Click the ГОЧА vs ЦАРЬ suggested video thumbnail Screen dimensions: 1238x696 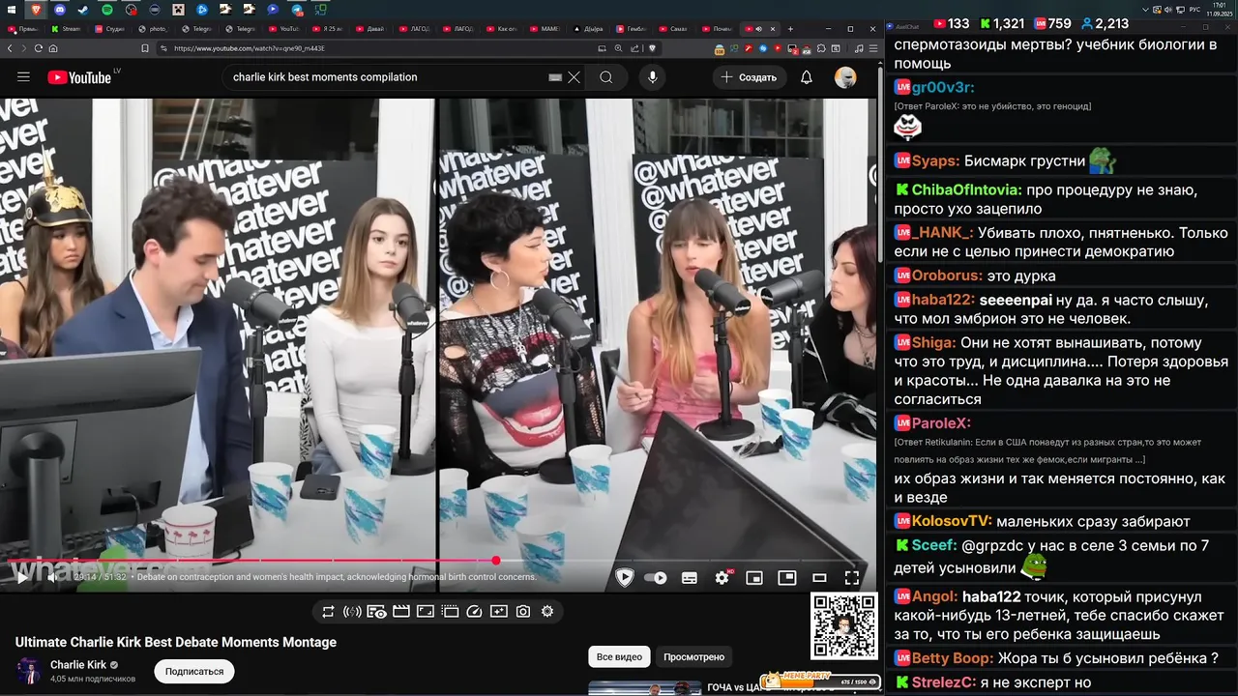coord(645,688)
